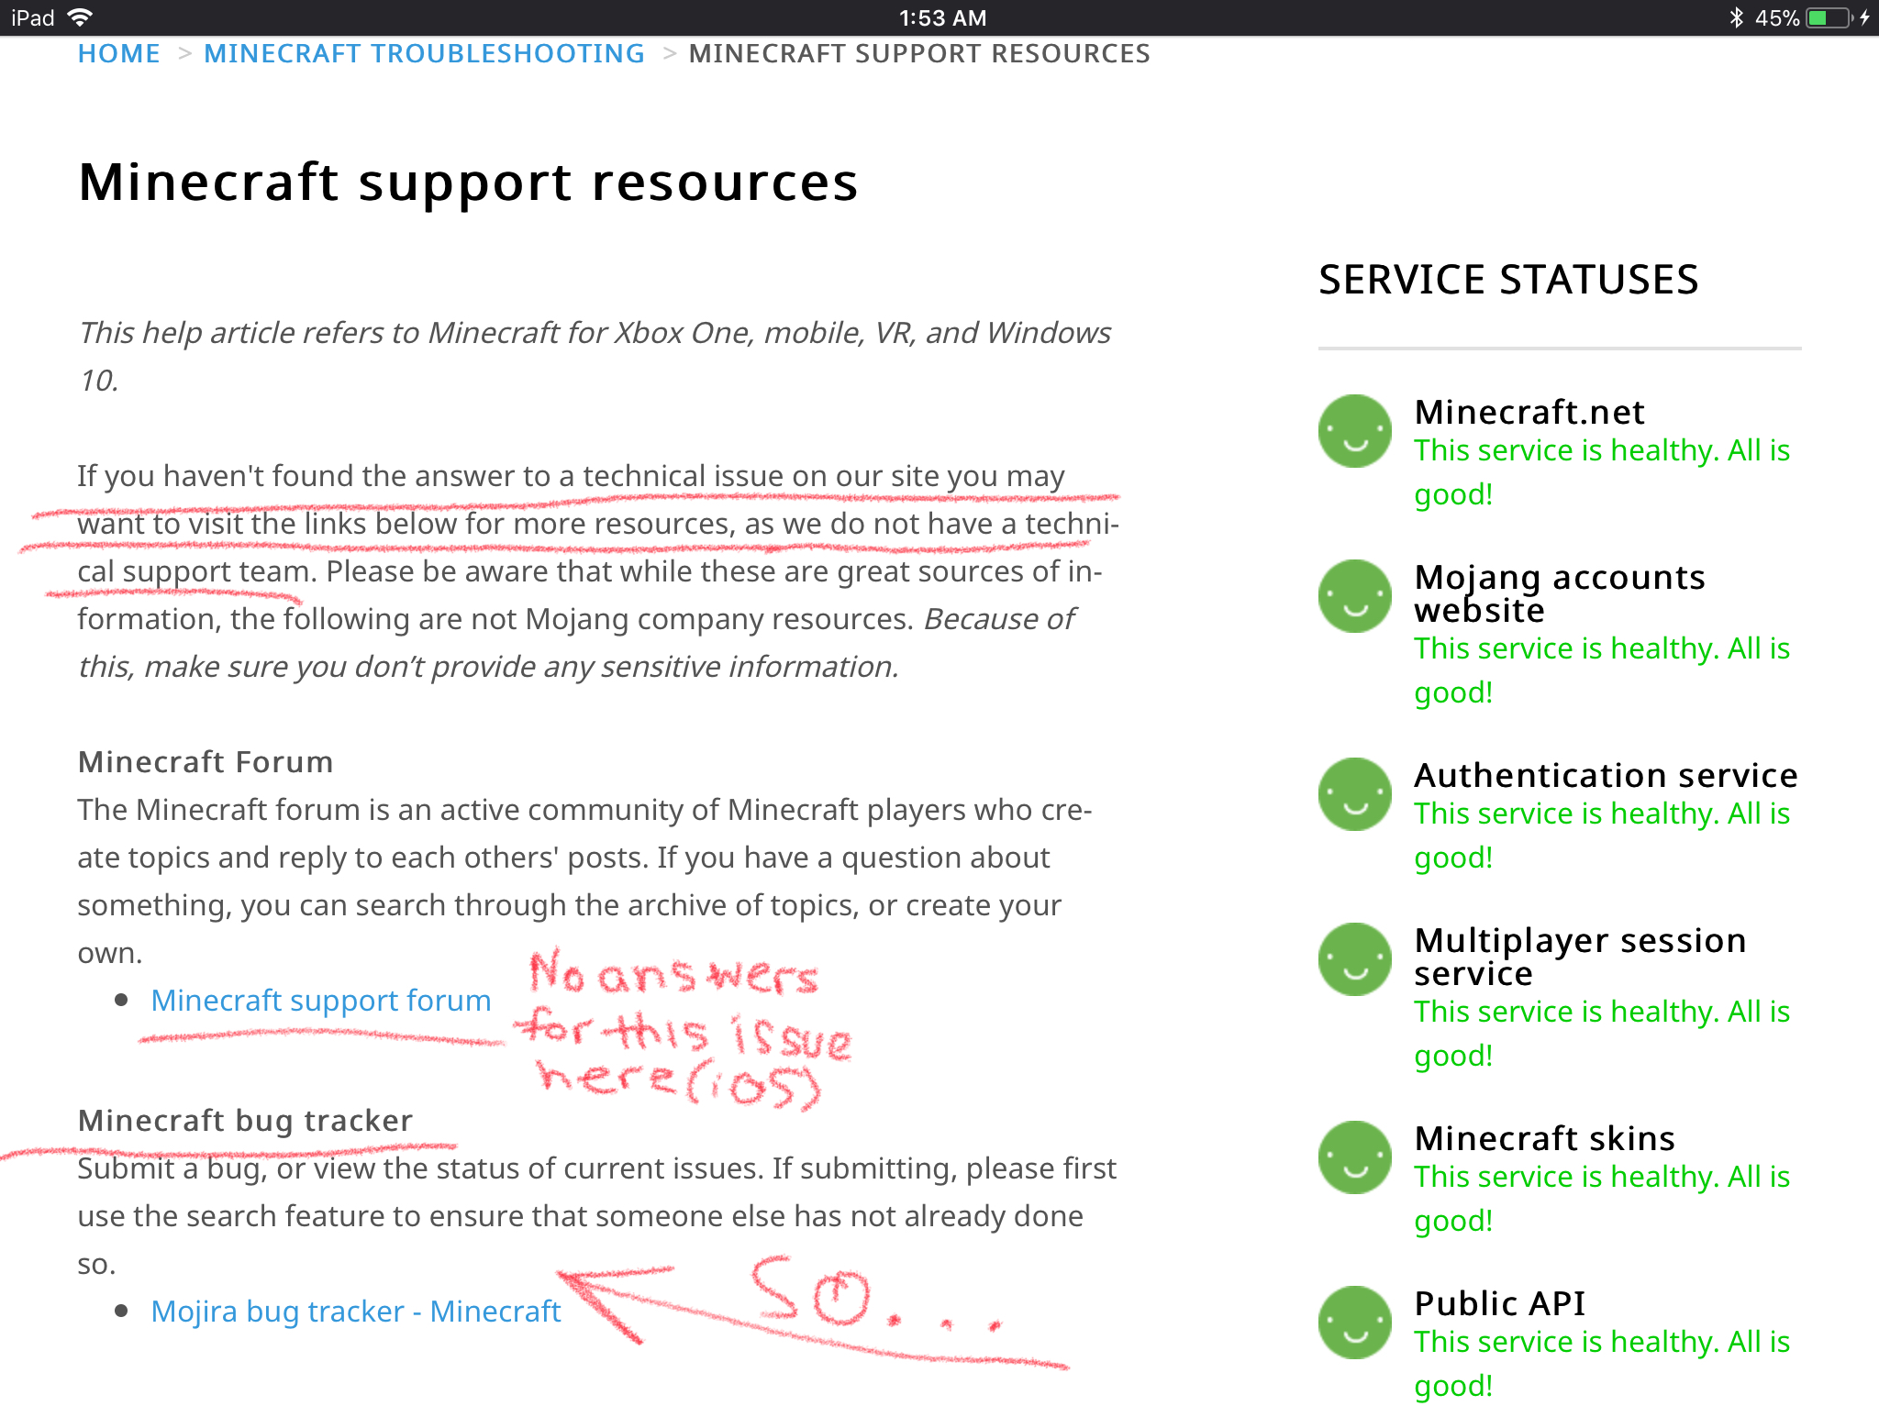This screenshot has width=1879, height=1406.
Task: Click the Minecraft.net green smiley status icon
Action: [x=1354, y=431]
